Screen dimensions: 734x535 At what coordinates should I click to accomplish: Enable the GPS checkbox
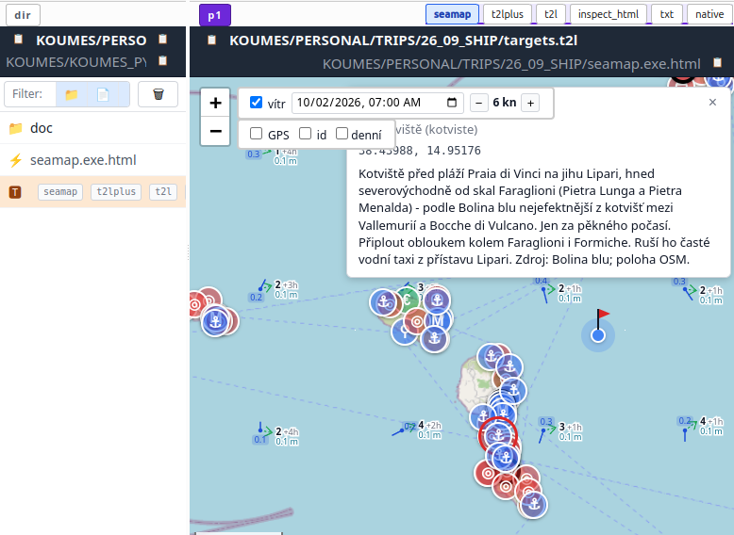point(256,134)
